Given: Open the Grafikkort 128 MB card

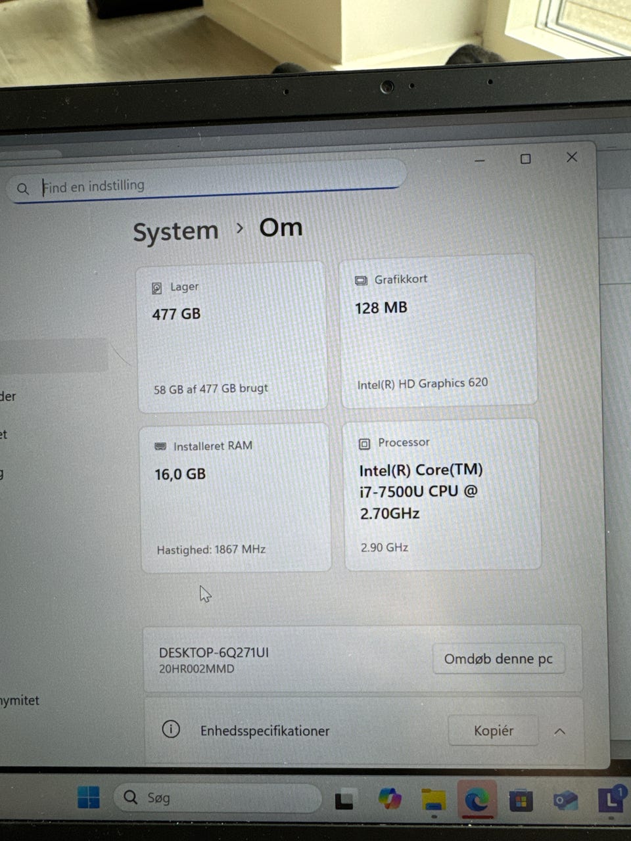Looking at the screenshot, I should (438, 330).
